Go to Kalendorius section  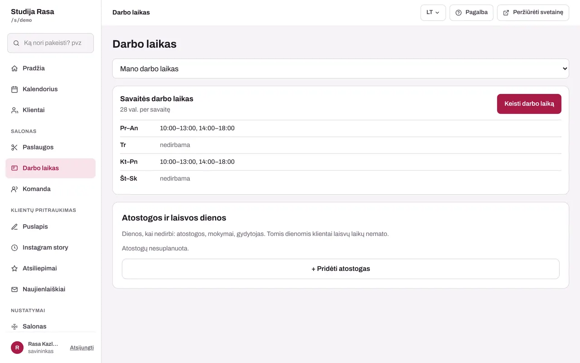coord(50,89)
